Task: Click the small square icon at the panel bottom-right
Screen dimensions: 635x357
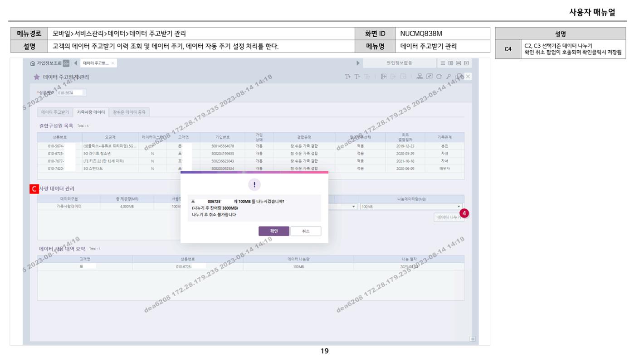Action: [x=472, y=338]
